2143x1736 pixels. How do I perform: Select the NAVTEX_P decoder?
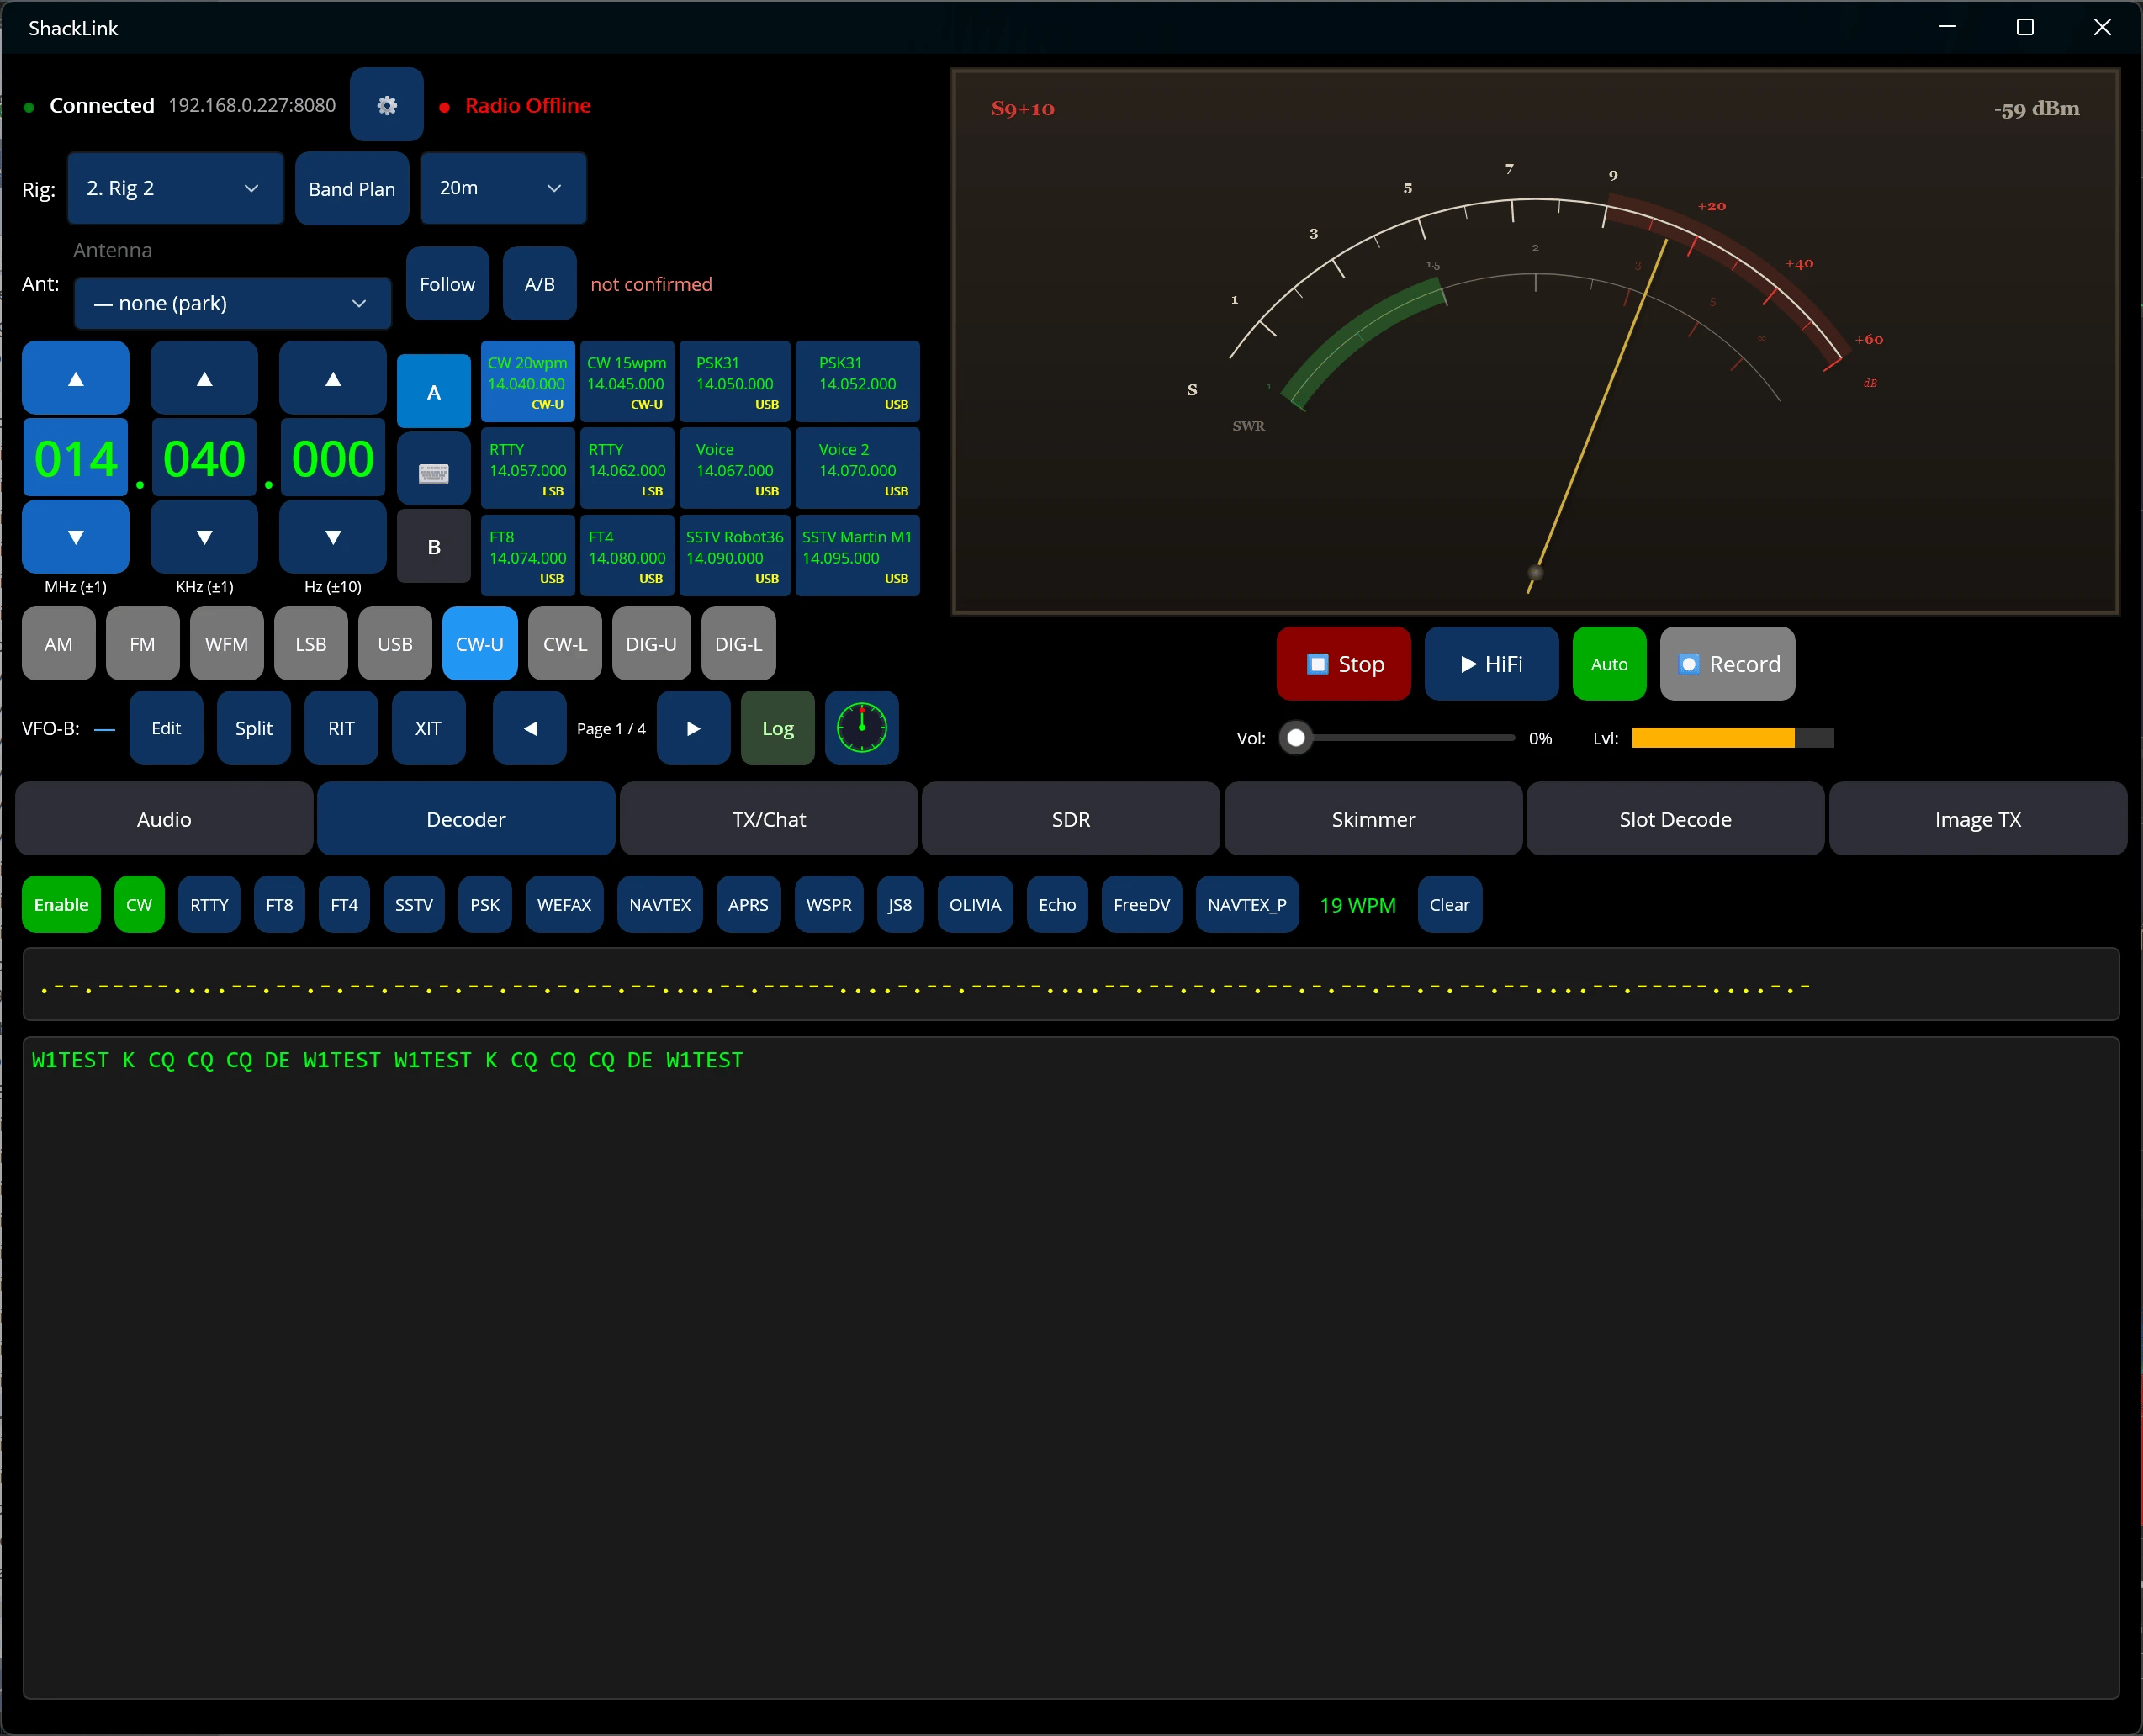click(x=1247, y=904)
